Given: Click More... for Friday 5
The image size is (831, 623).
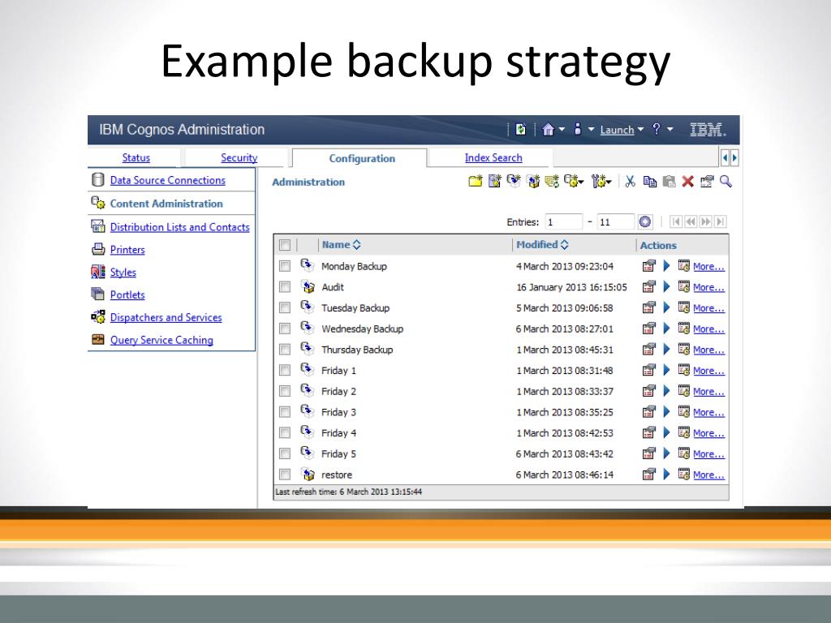Looking at the screenshot, I should tap(708, 454).
